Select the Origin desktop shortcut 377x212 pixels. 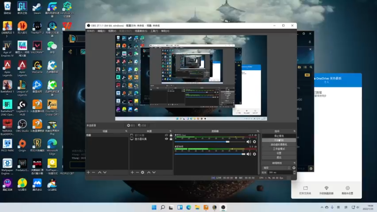[x=22, y=146]
